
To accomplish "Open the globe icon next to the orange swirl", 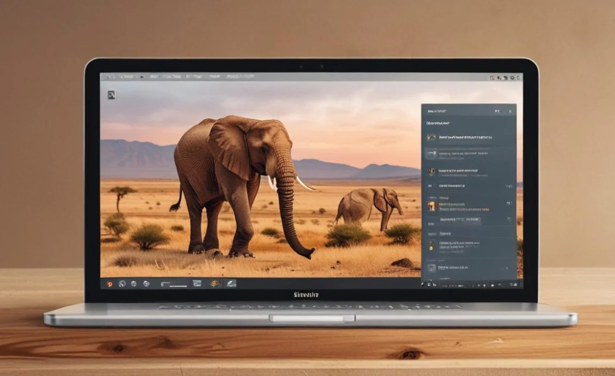I will pyautogui.click(x=122, y=284).
